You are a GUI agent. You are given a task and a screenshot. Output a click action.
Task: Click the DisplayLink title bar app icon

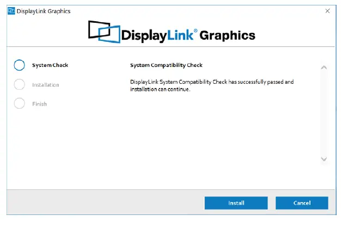click(x=11, y=11)
